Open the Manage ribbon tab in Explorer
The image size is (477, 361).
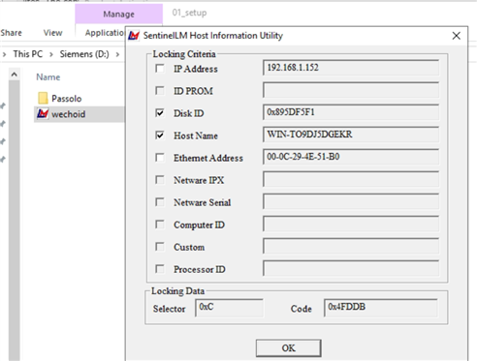[x=118, y=14]
